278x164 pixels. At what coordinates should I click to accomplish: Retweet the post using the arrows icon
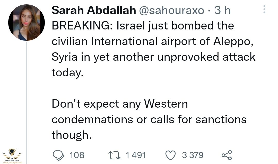pos(115,155)
